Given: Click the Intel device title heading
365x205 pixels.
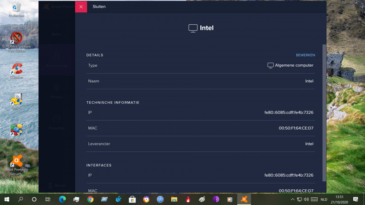Looking at the screenshot, I should pyautogui.click(x=207, y=28).
